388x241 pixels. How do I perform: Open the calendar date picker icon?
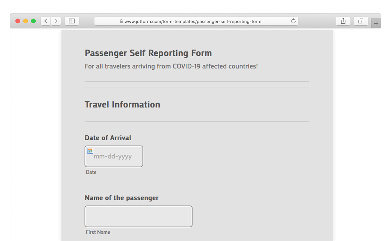pos(90,151)
